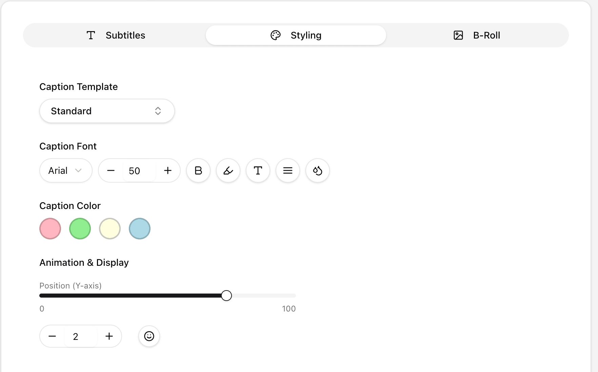Click the font size 50 field
Image resolution: width=598 pixels, height=372 pixels.
[x=139, y=171]
